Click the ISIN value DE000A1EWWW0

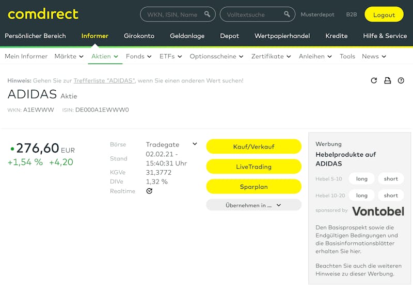102,110
